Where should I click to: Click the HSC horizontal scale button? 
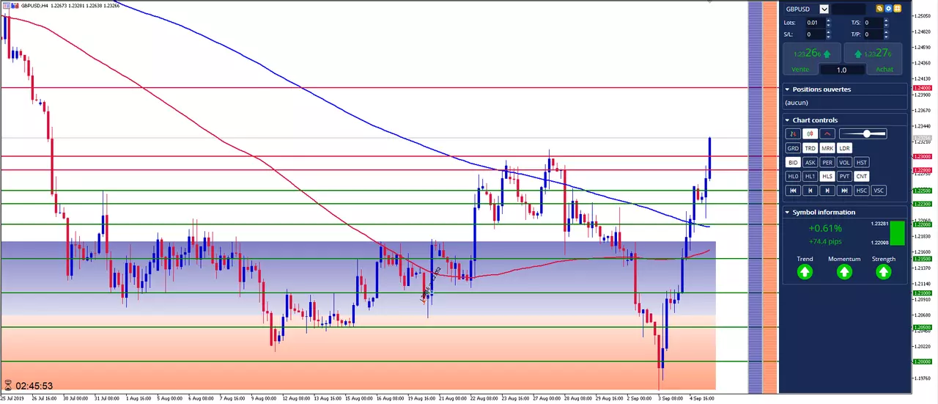(x=862, y=191)
